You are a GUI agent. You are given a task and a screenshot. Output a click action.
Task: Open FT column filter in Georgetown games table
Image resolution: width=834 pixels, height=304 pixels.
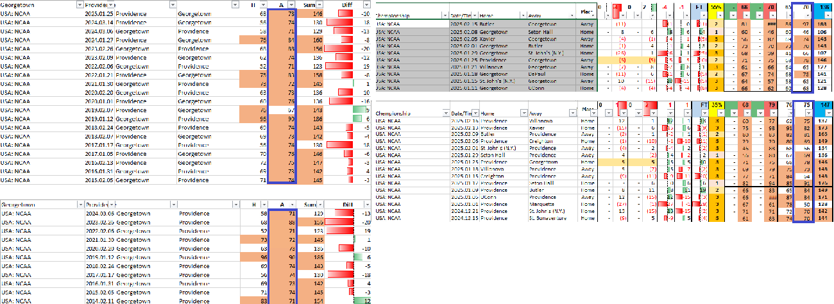[704, 15]
